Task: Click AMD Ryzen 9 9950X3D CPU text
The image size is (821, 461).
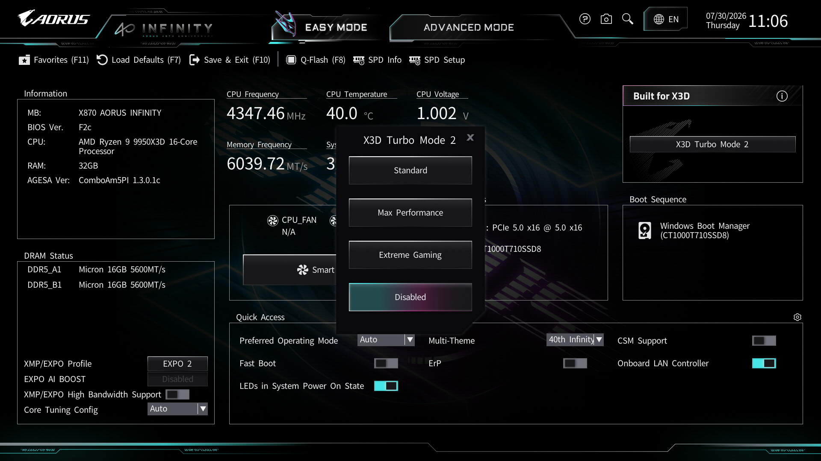Action: coord(138,146)
